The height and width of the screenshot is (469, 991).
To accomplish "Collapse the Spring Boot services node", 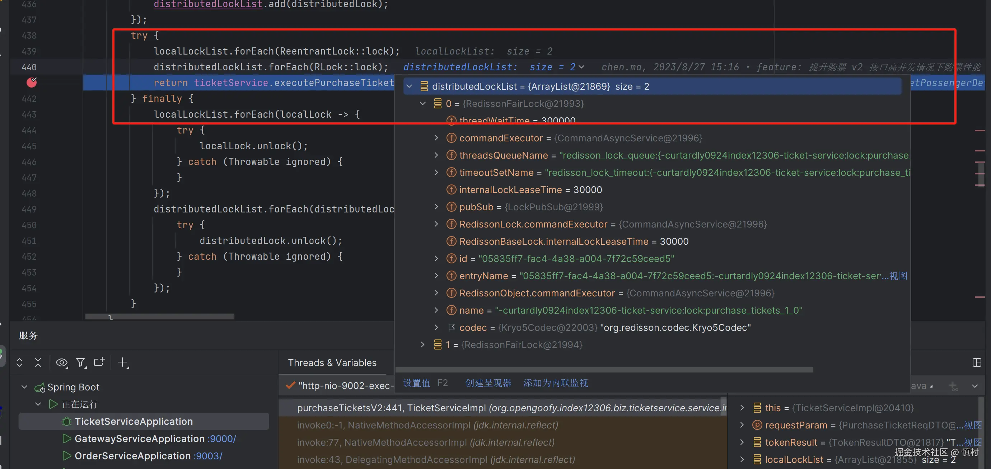I will 25,387.
